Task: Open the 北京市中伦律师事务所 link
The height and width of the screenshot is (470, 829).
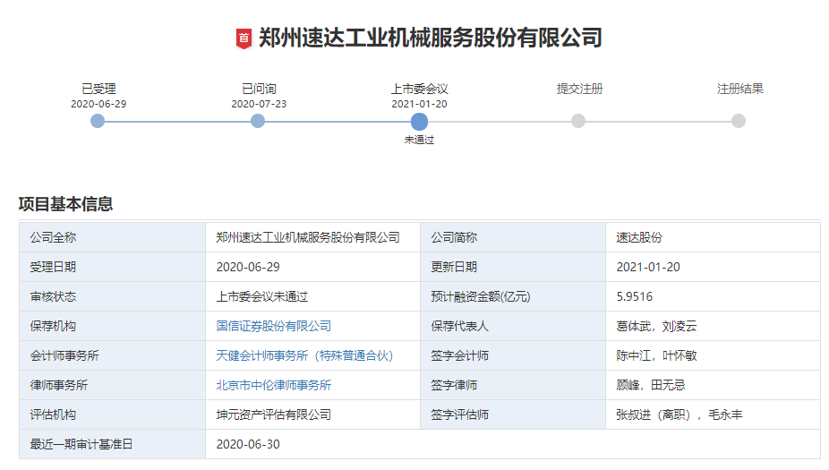Action: click(273, 386)
